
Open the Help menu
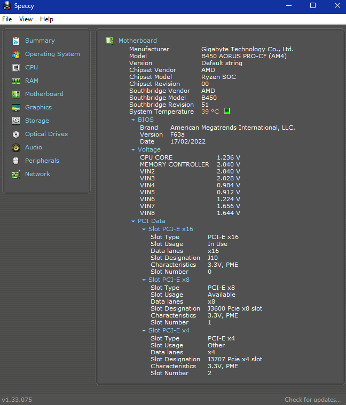[x=46, y=19]
